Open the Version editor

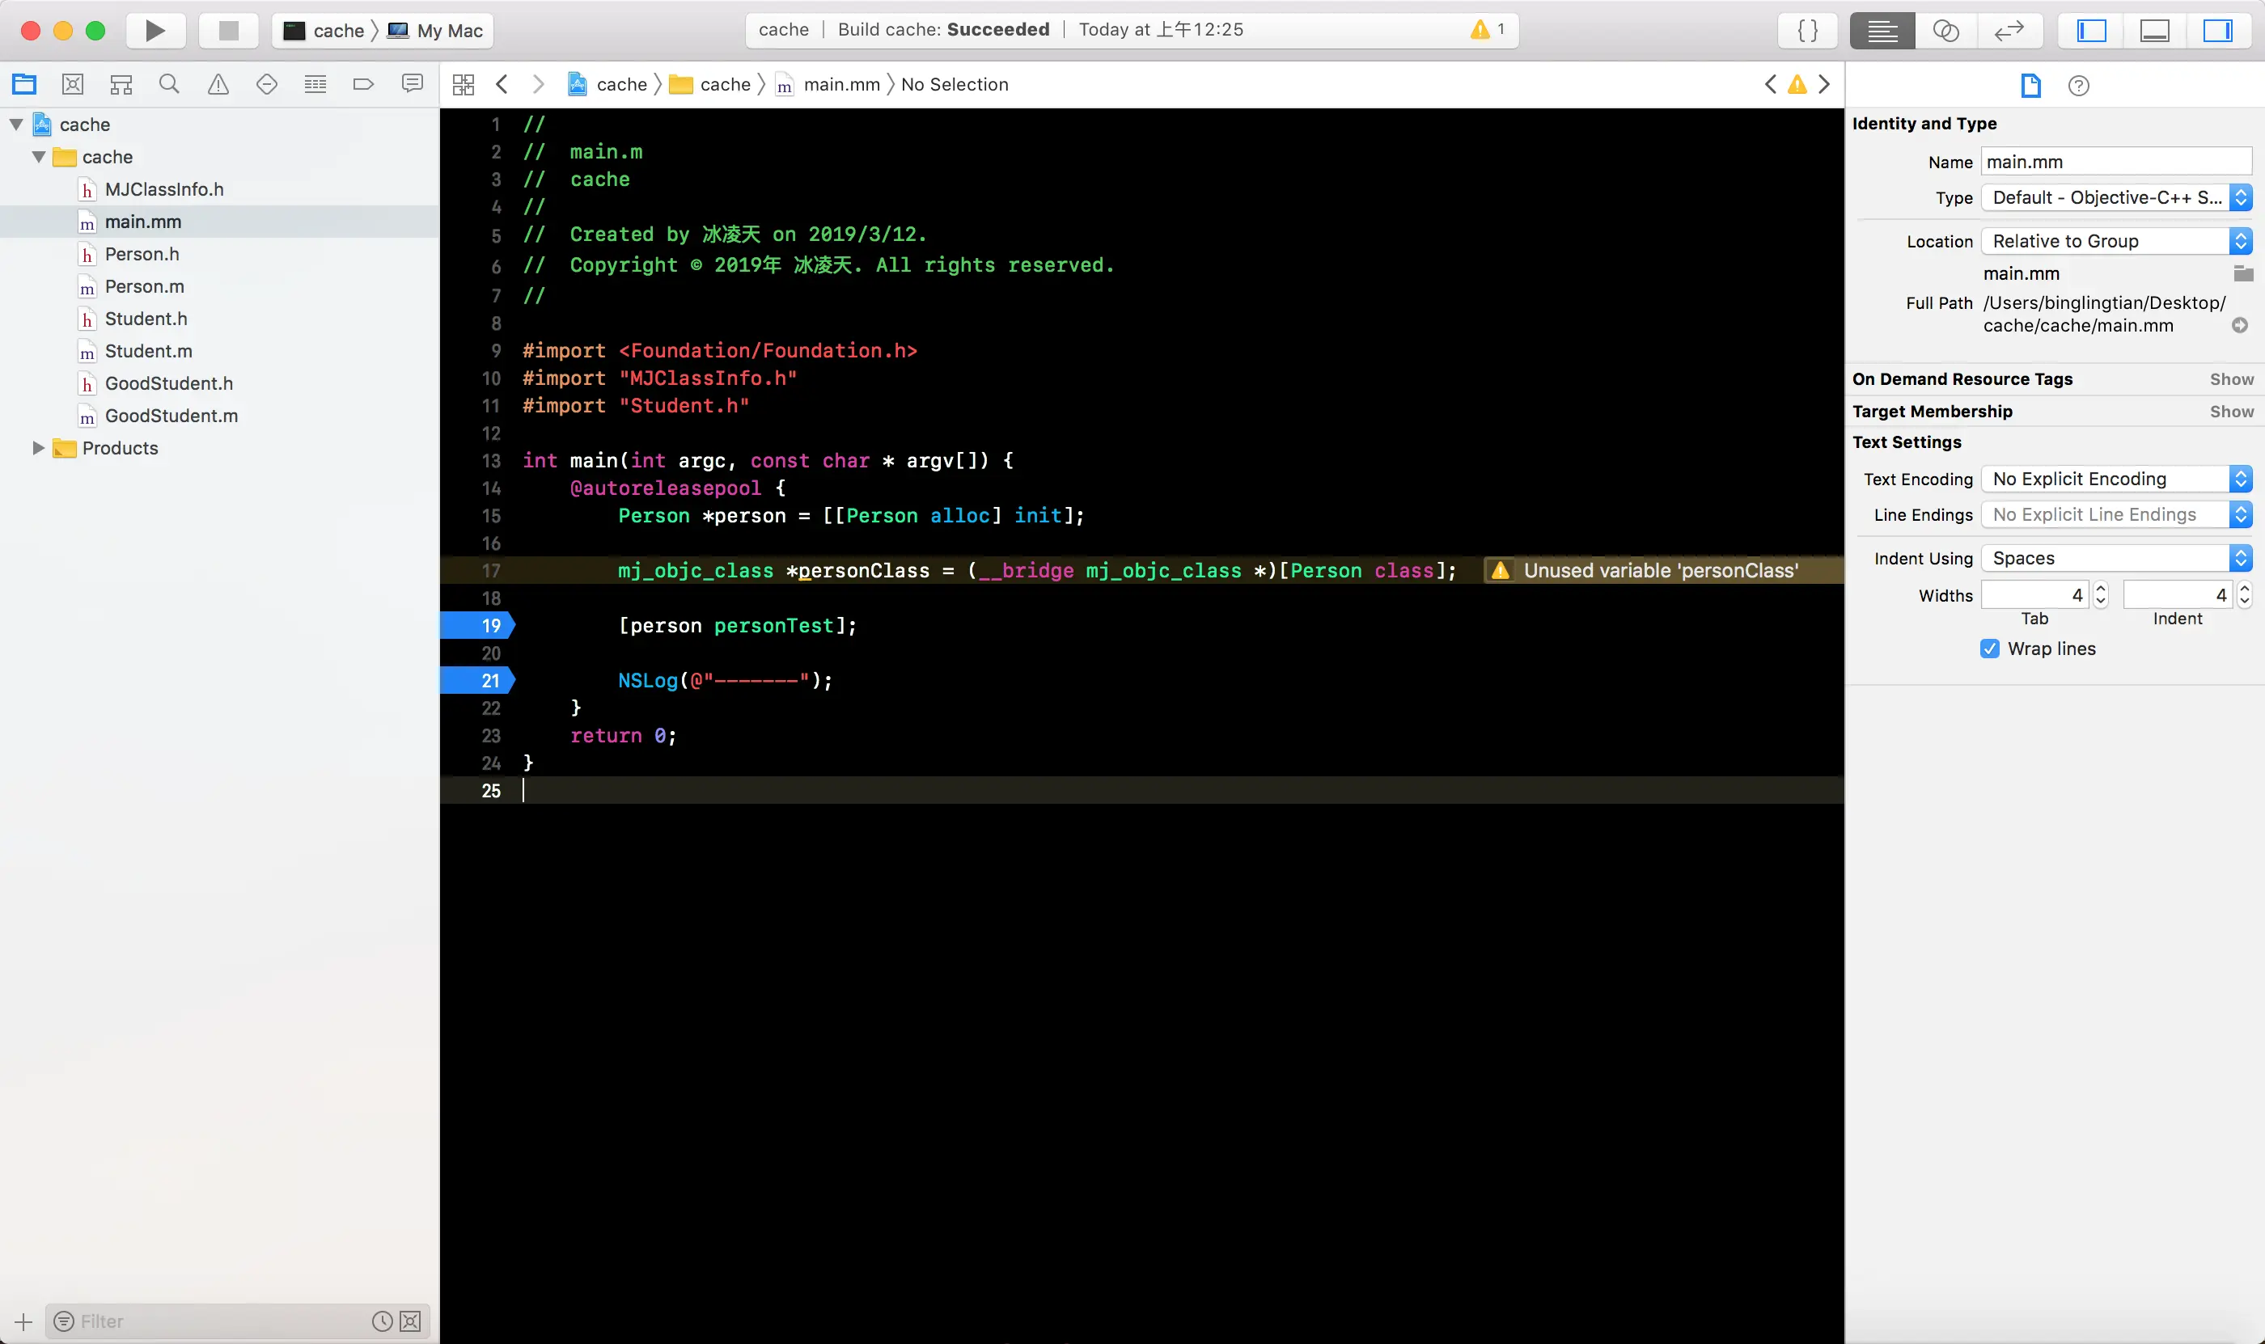click(x=2009, y=31)
